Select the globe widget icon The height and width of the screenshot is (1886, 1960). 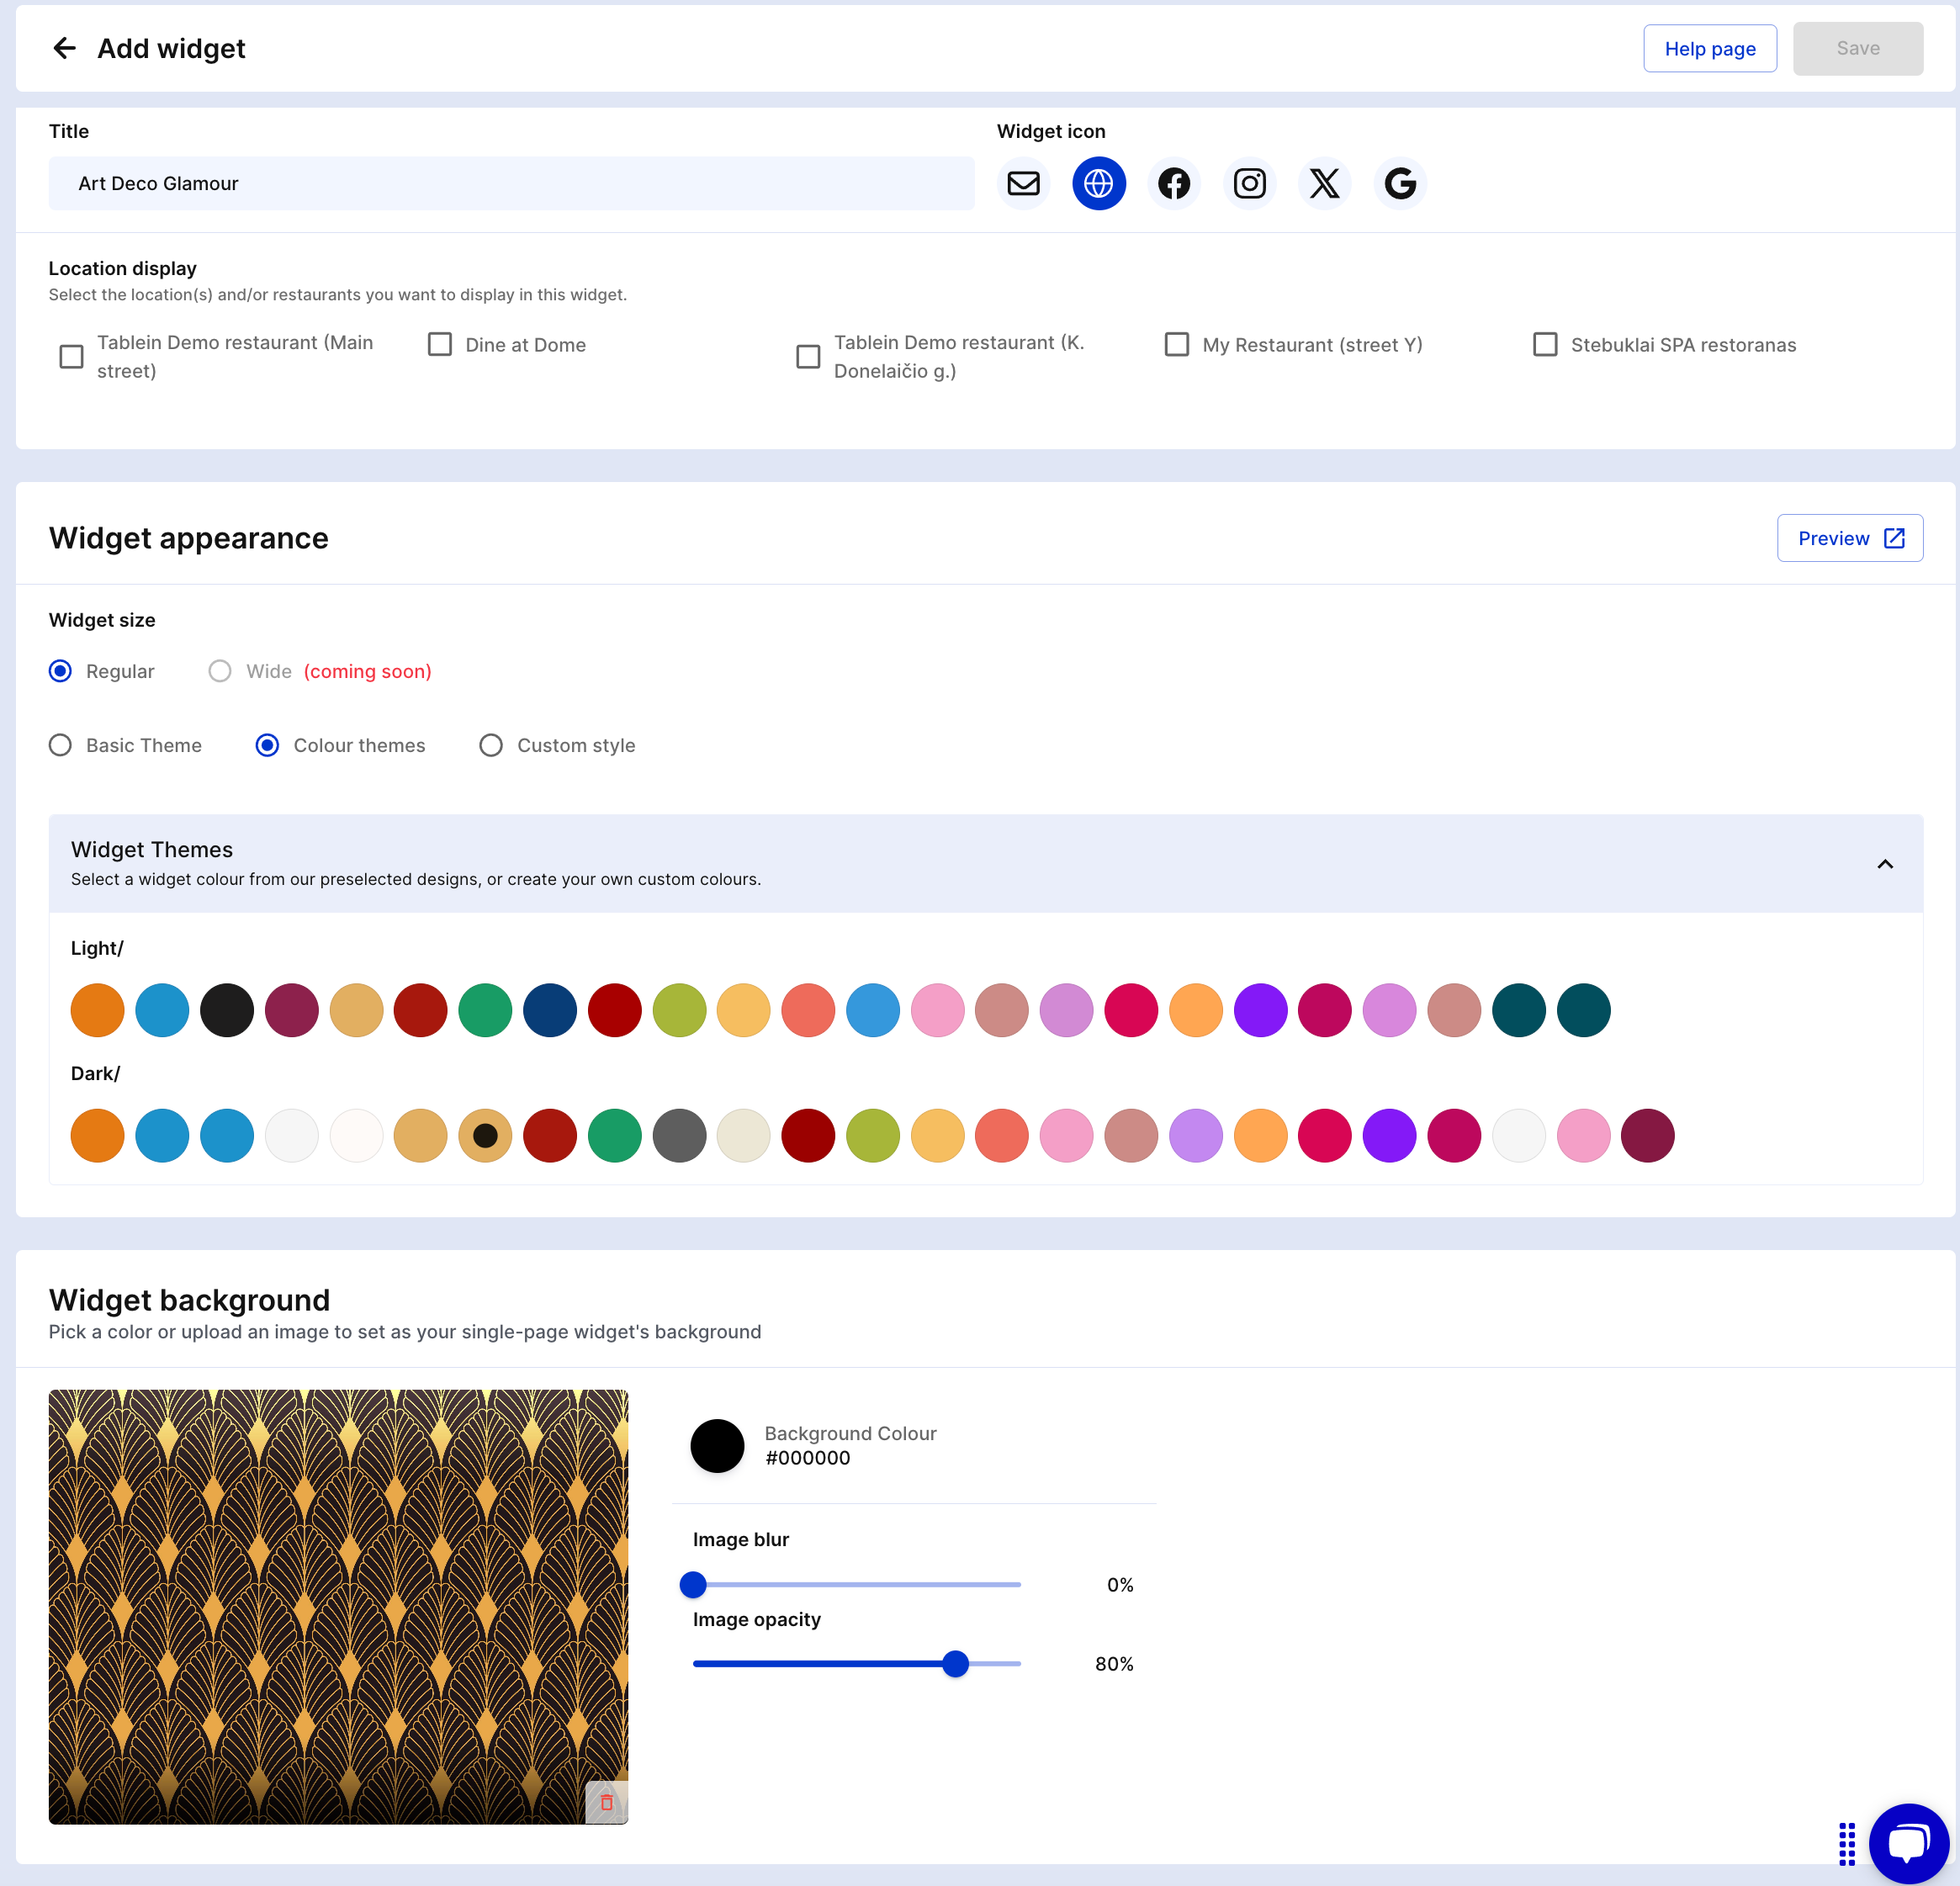point(1098,184)
